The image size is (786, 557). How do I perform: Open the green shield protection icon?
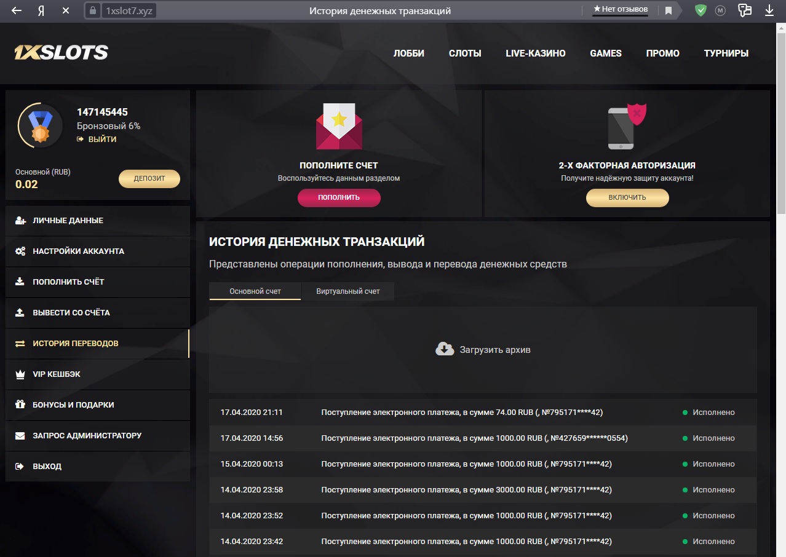(701, 10)
